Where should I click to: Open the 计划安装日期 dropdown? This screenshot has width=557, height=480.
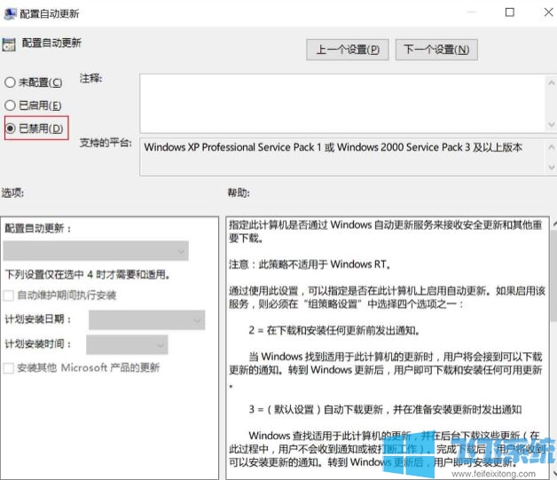coord(146,319)
